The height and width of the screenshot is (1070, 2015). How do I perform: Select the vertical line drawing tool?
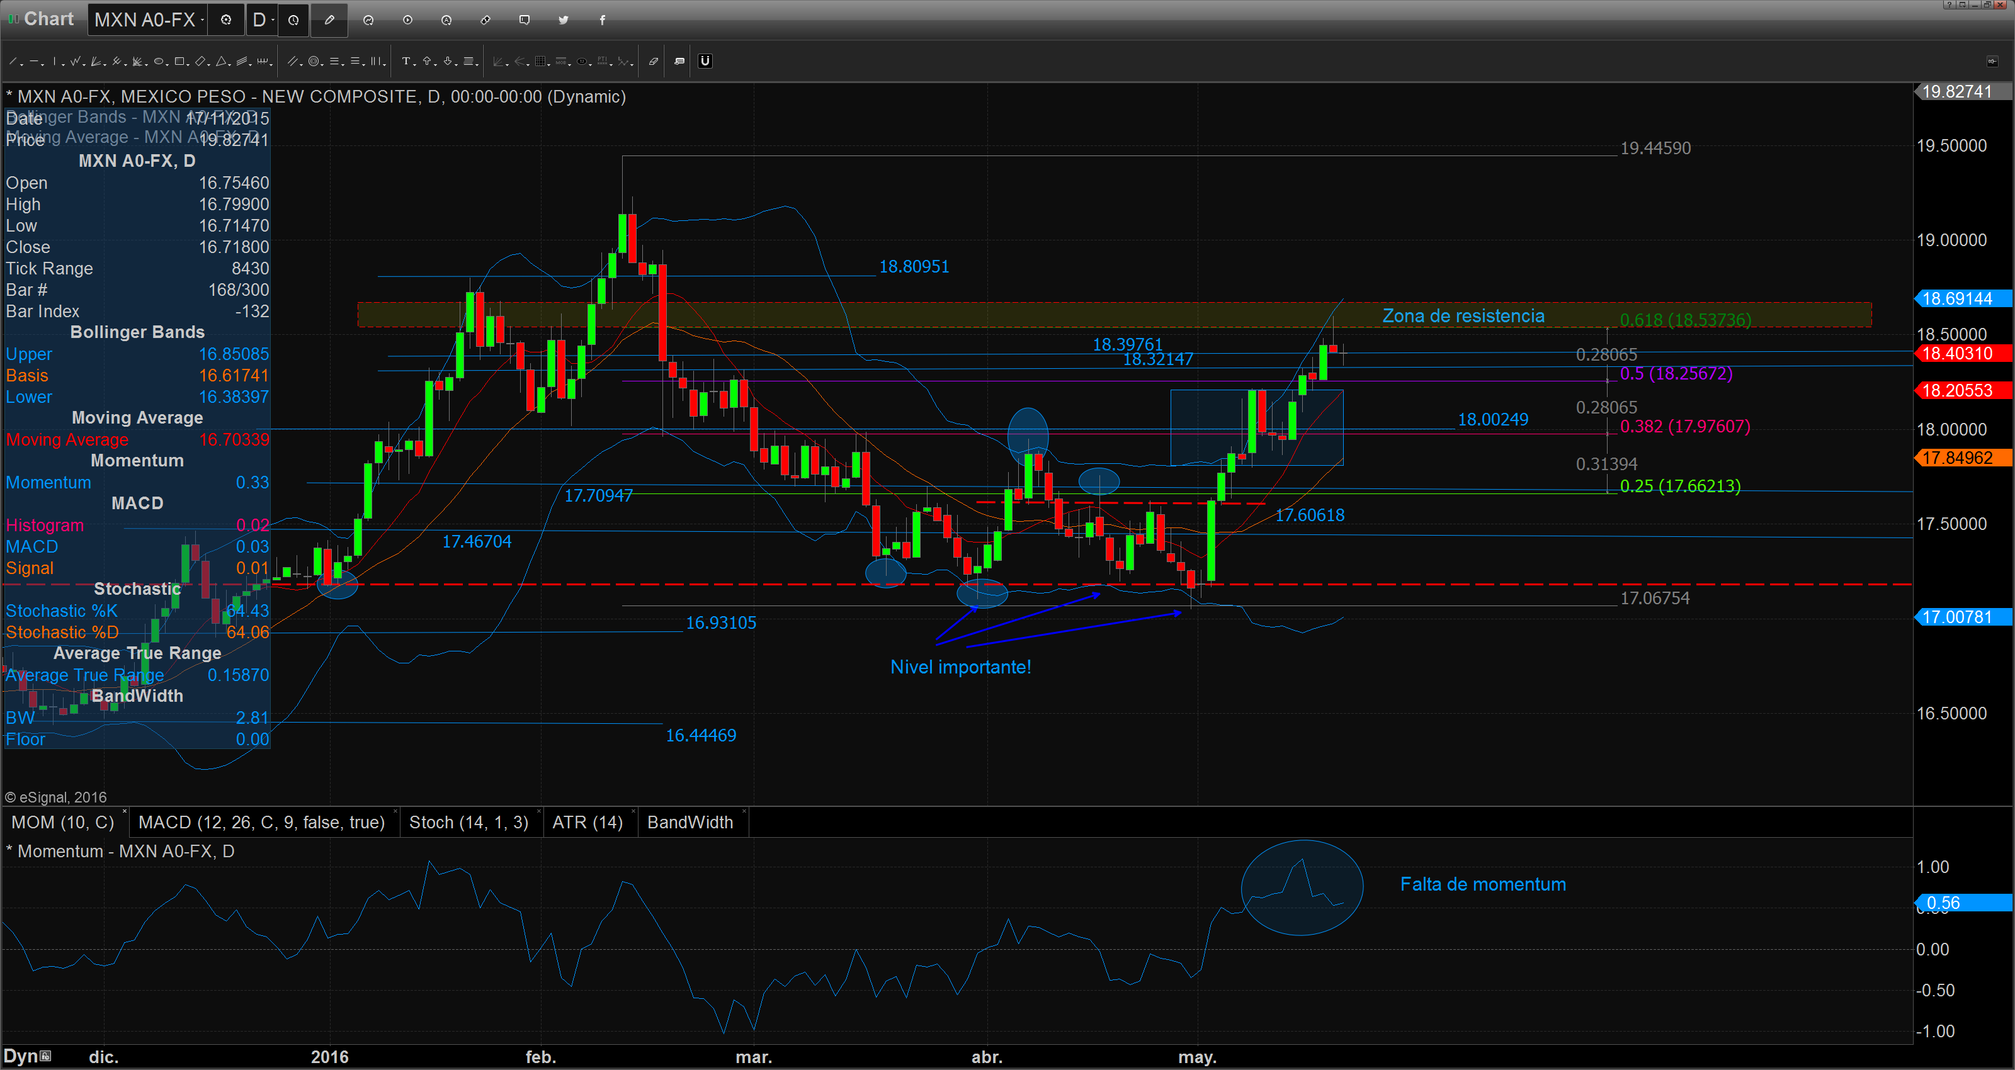pos(55,61)
